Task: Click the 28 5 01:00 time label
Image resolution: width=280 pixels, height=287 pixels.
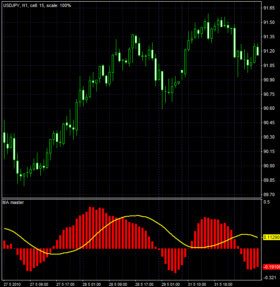Action: (x=92, y=285)
